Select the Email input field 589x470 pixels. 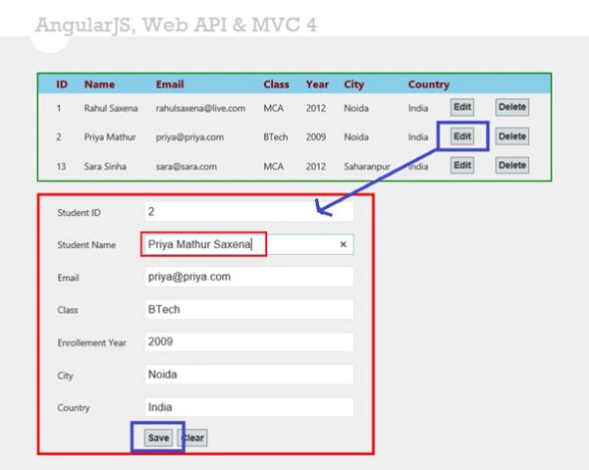click(249, 277)
